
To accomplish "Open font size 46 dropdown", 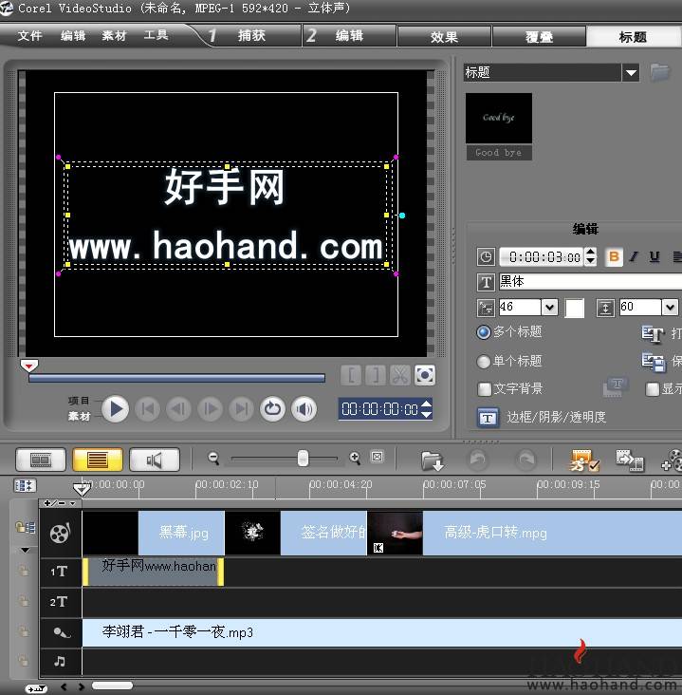I will [549, 308].
